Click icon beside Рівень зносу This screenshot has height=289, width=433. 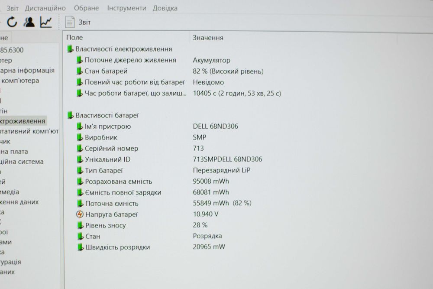click(x=80, y=225)
